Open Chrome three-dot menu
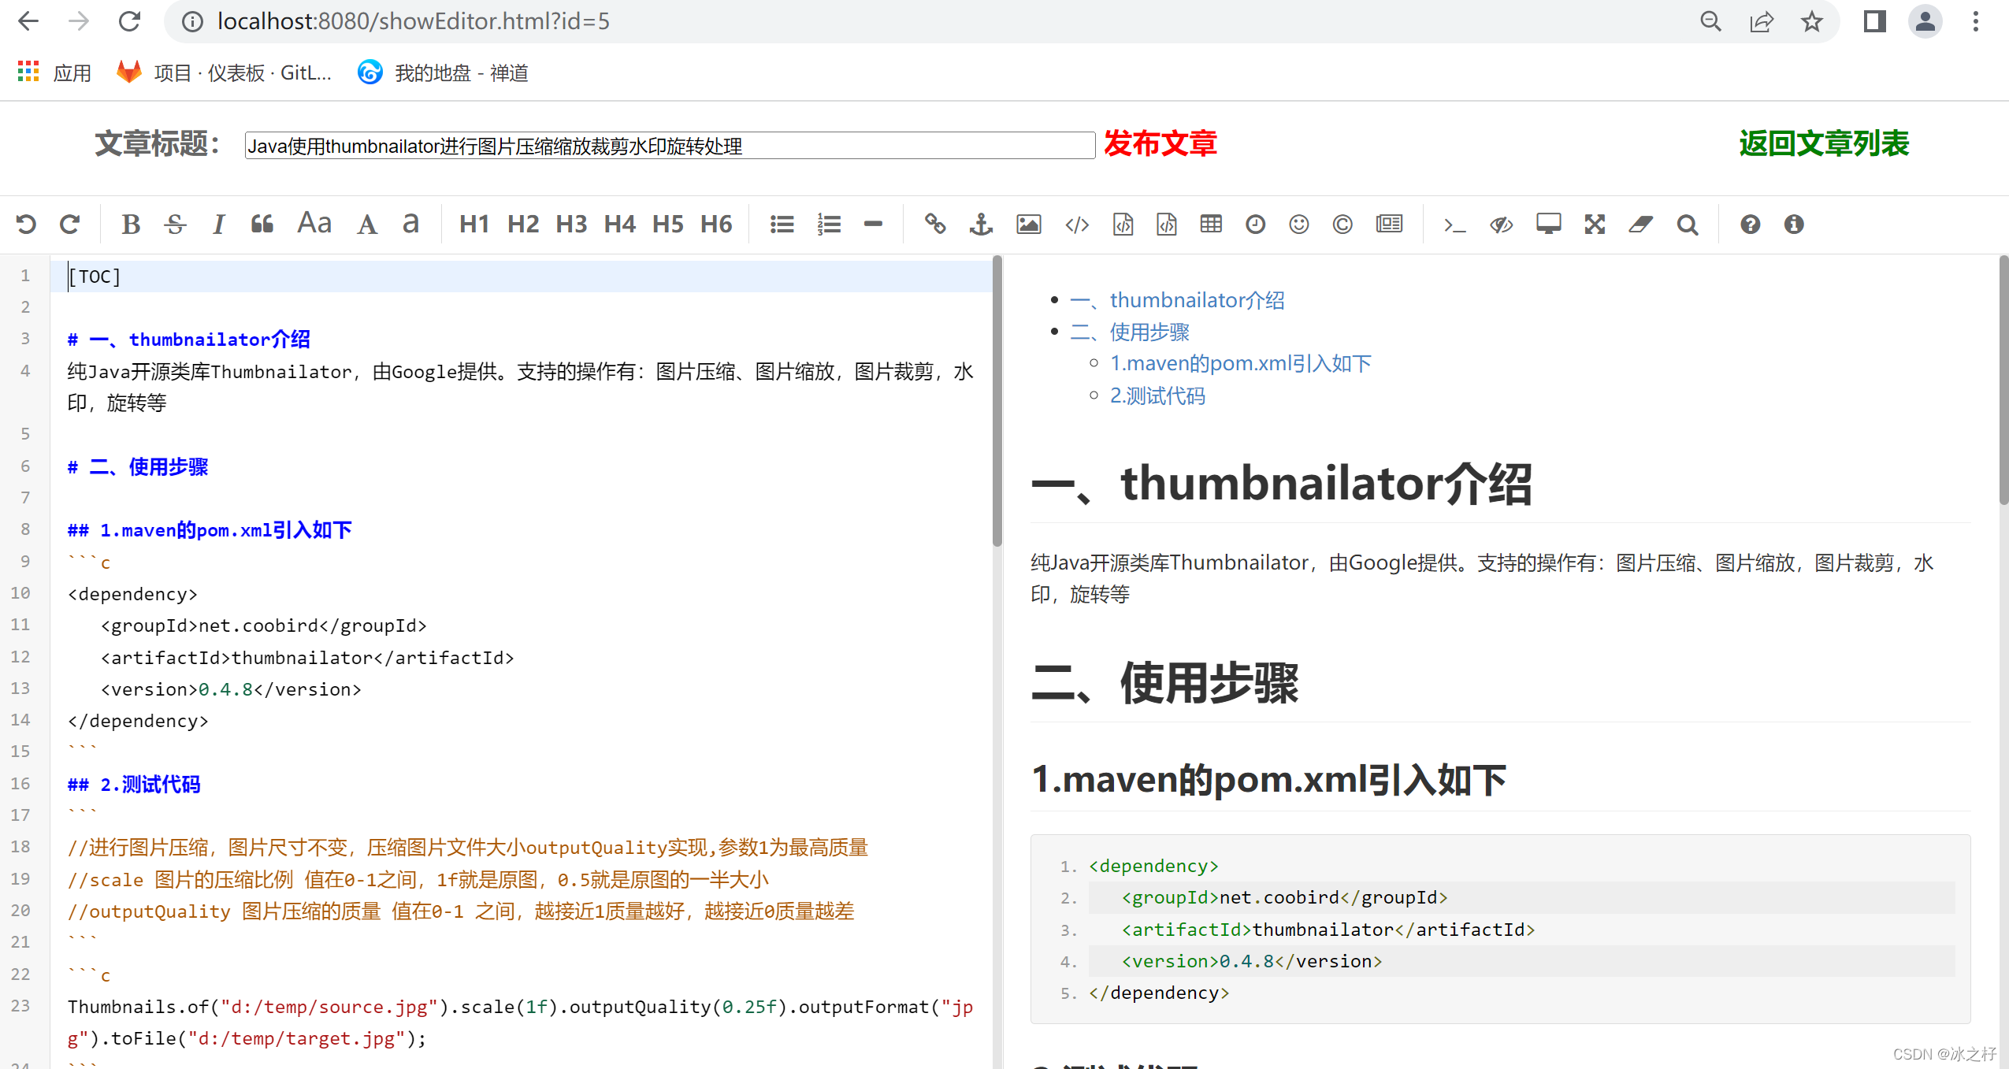This screenshot has width=2009, height=1069. point(1975,21)
